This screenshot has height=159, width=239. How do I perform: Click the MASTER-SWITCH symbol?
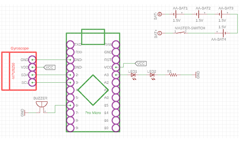click(180, 33)
